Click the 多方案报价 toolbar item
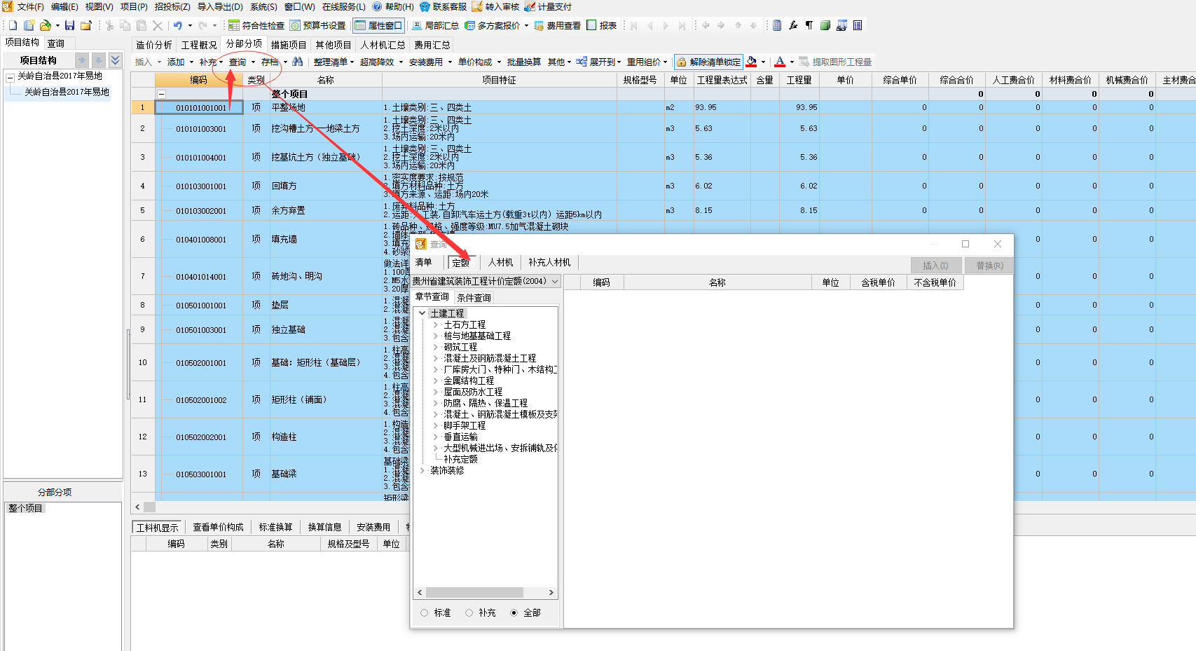This screenshot has height=651, width=1196. click(x=493, y=25)
